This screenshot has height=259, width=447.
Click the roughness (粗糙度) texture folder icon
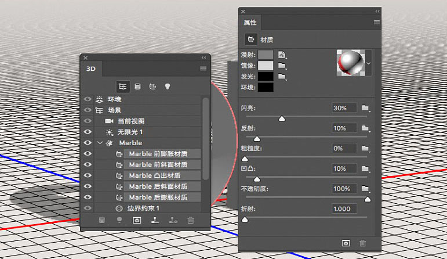tap(365, 148)
